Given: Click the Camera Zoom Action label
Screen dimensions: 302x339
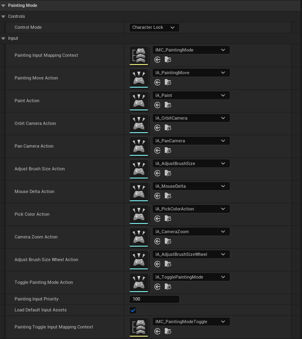Looking at the screenshot, I should tap(36, 237).
